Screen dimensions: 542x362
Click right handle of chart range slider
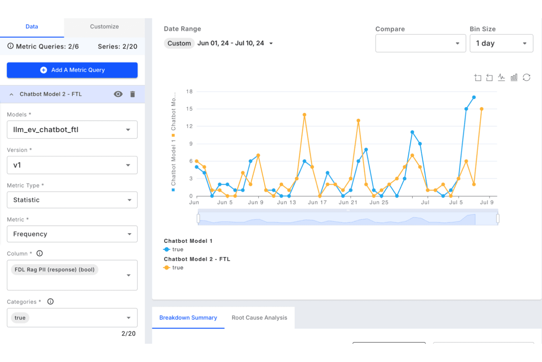[498, 219]
